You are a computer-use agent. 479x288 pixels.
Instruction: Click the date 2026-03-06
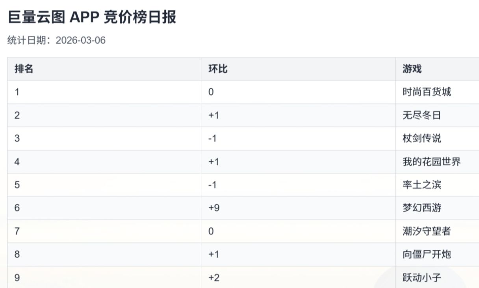click(81, 41)
